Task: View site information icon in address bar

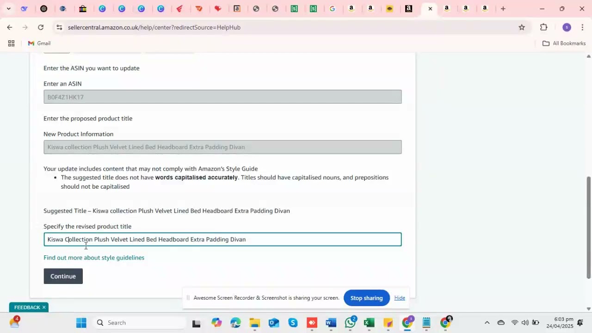Action: click(x=59, y=27)
